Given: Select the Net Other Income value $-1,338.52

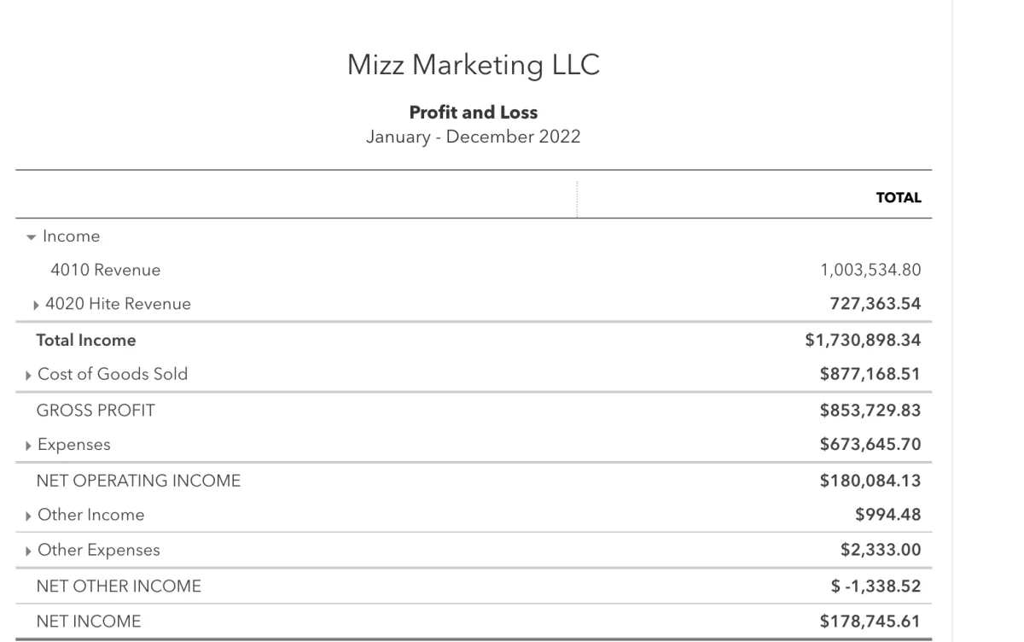Looking at the screenshot, I should pyautogui.click(x=877, y=586).
